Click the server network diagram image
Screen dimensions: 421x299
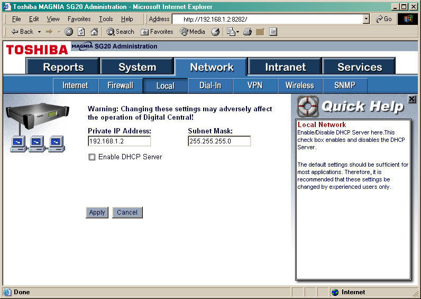38,127
